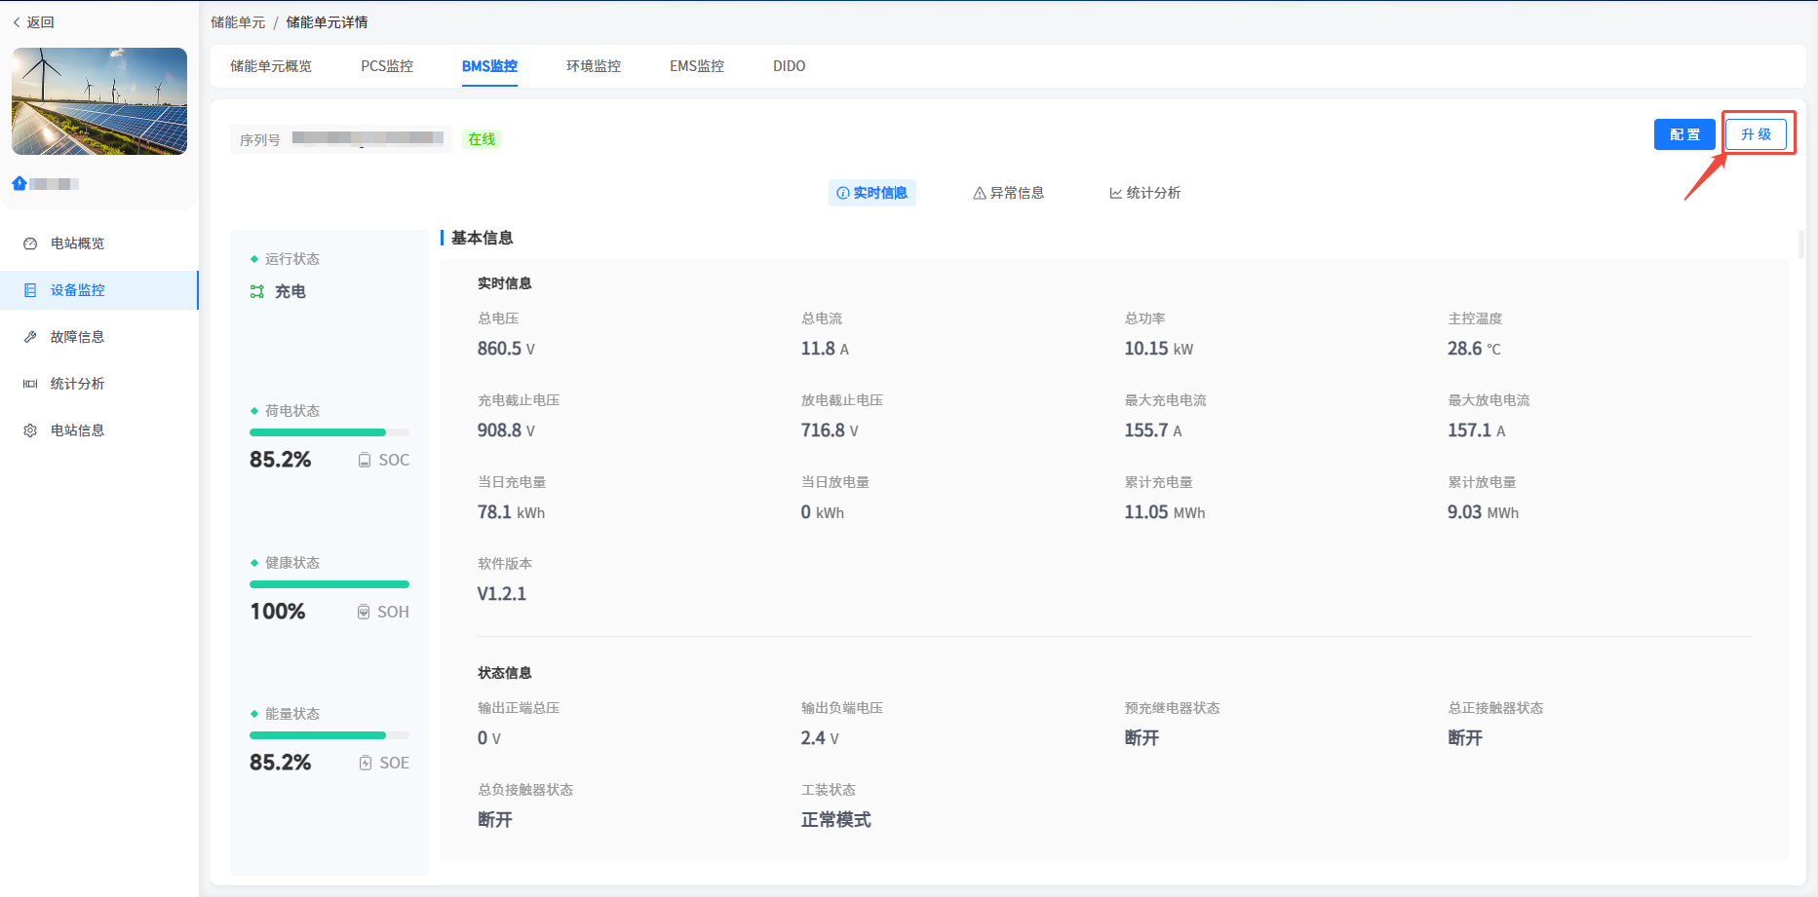Viewport: 1818px width, 897px height.
Task: Open the 环境监控 tab
Action: click(593, 66)
